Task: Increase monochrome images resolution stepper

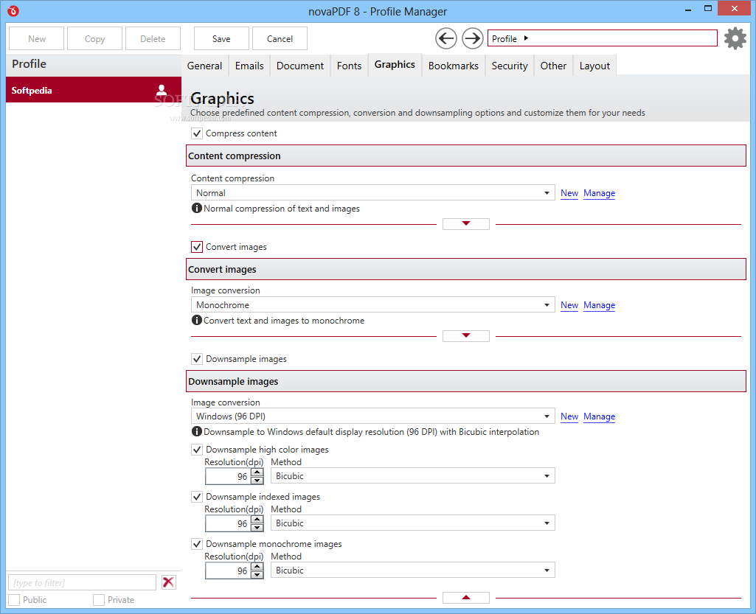Action: click(257, 567)
